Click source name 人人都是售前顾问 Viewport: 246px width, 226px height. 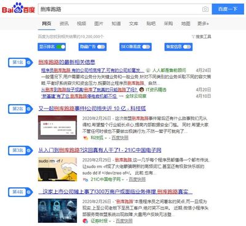(169, 70)
